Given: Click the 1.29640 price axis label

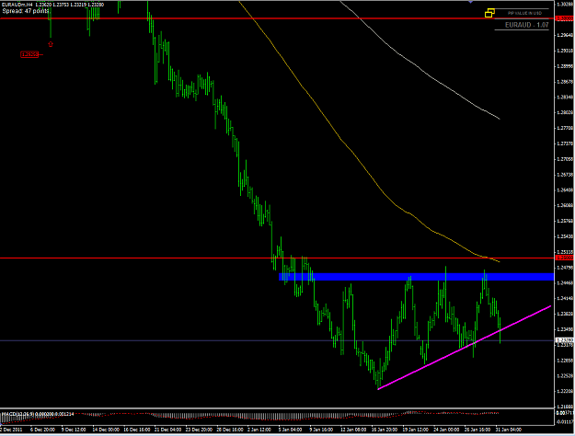Looking at the screenshot, I should (565, 35).
